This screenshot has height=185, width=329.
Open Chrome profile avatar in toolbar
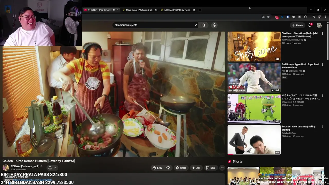click(x=320, y=17)
